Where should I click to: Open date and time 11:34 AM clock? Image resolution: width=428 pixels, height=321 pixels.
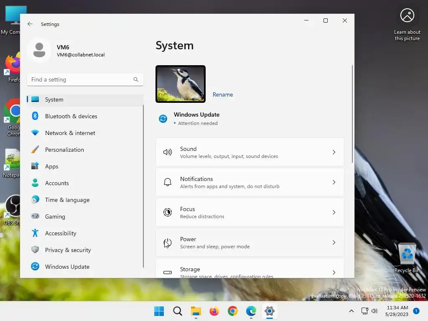397,311
